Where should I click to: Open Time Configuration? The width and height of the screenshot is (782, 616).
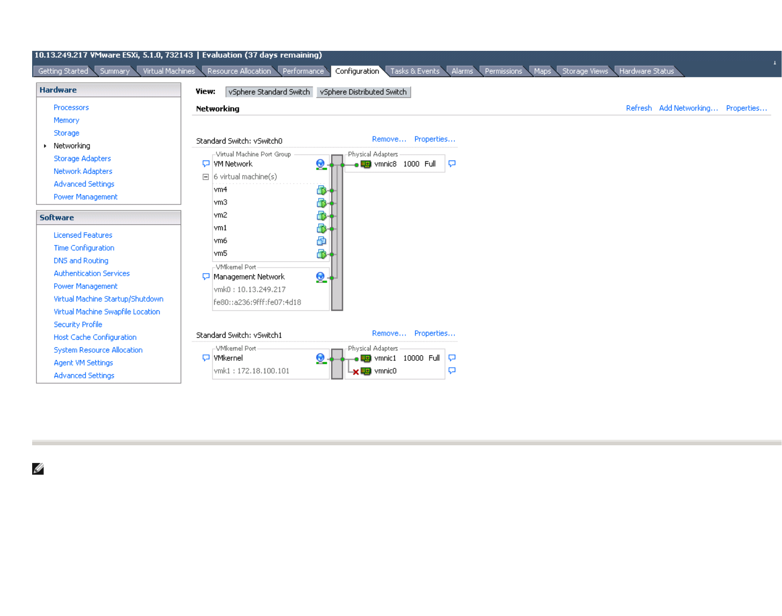(84, 248)
